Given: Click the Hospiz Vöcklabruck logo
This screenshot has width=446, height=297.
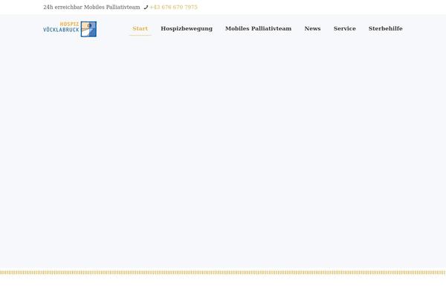Looking at the screenshot, I should (x=70, y=29).
